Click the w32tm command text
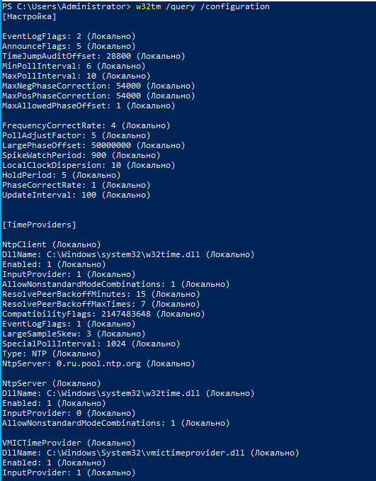376x481 pixels. pyautogui.click(x=149, y=7)
